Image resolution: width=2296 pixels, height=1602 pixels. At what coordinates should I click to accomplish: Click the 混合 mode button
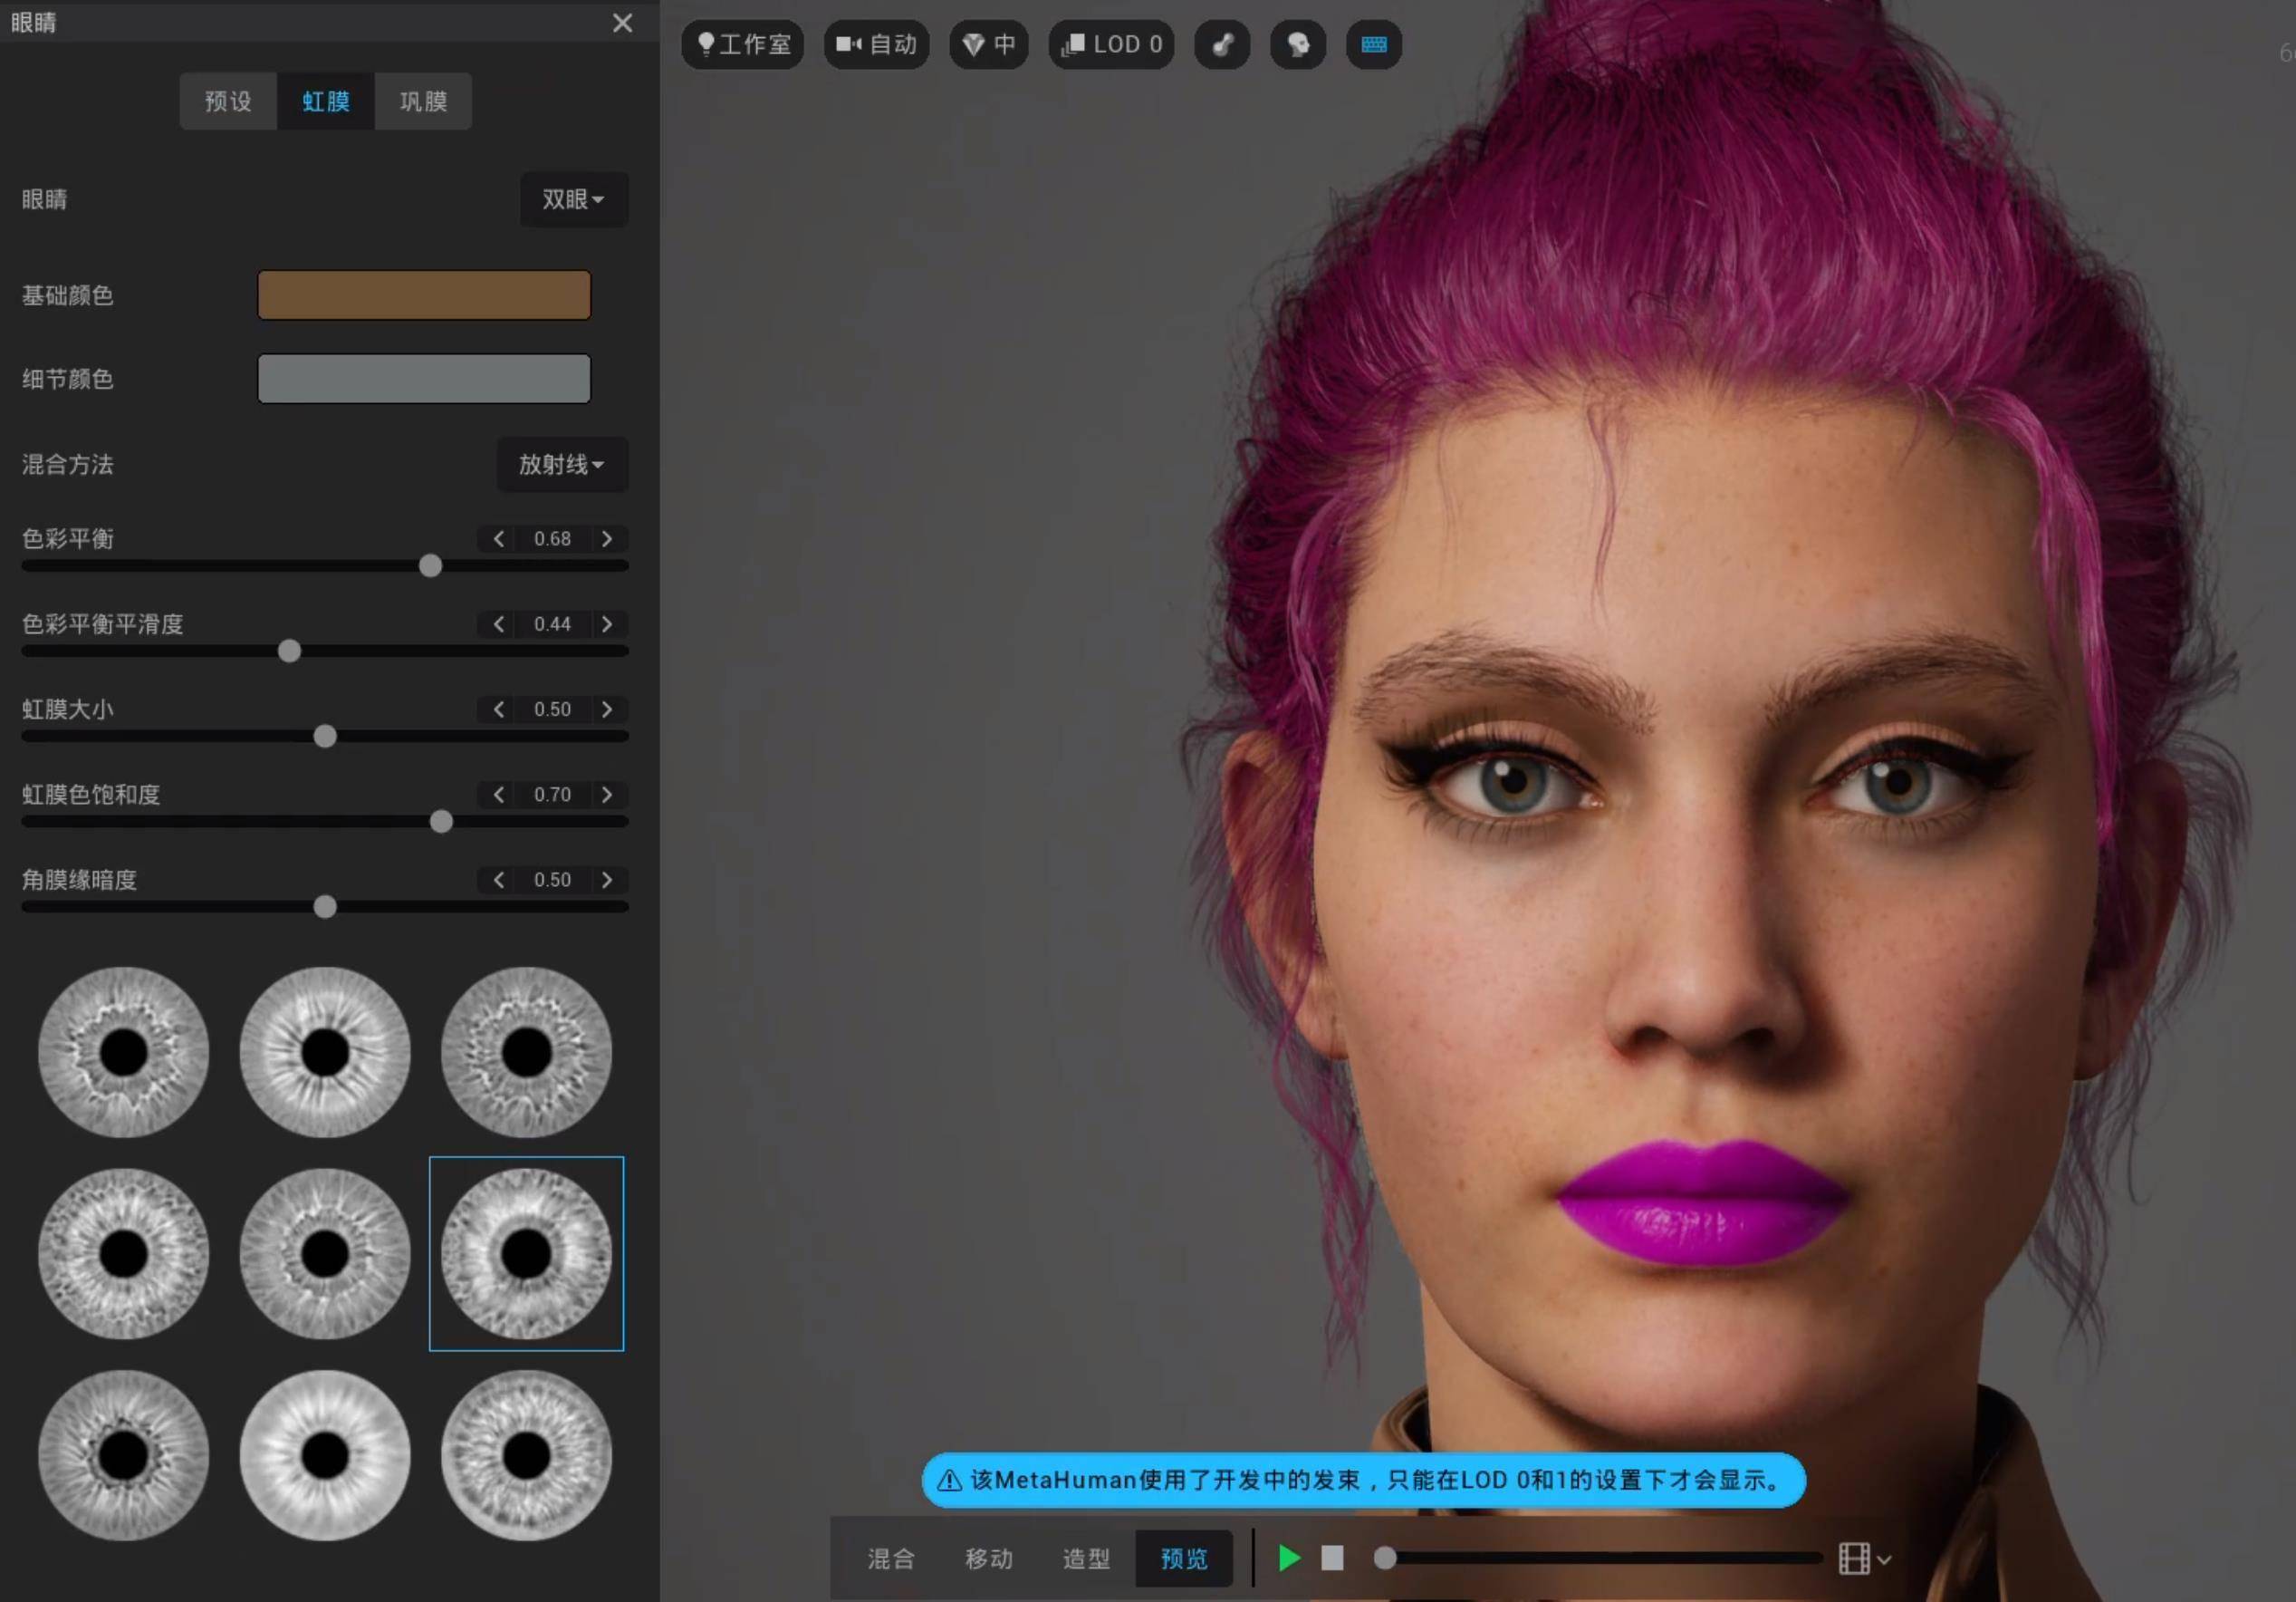click(x=891, y=1558)
